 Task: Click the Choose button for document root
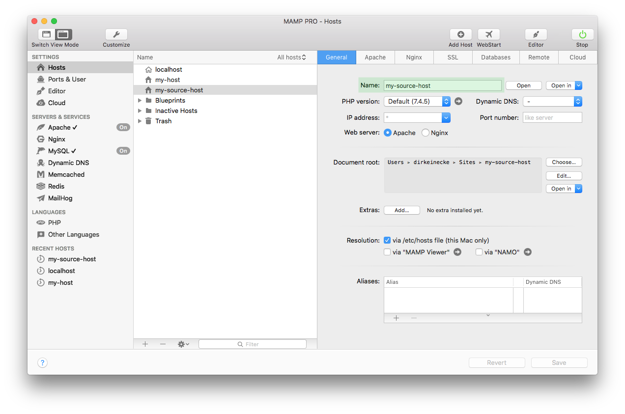[x=564, y=162]
